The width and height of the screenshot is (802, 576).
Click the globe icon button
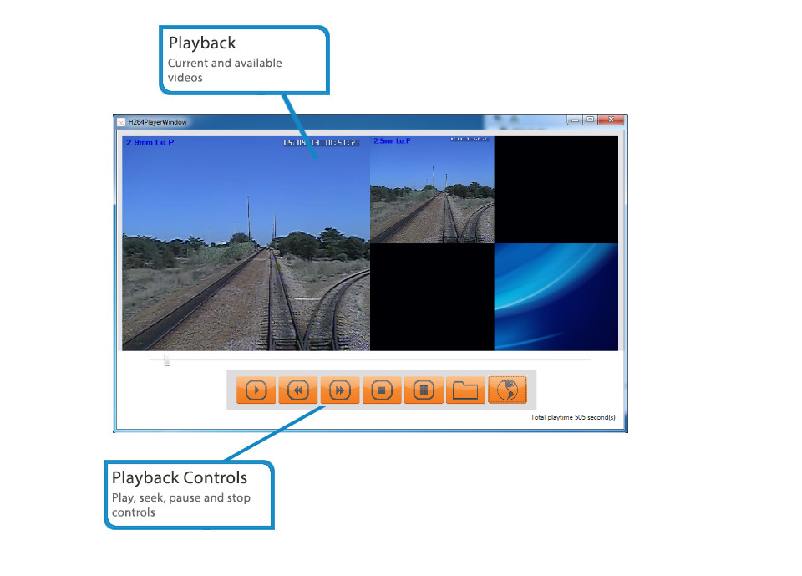tap(507, 390)
